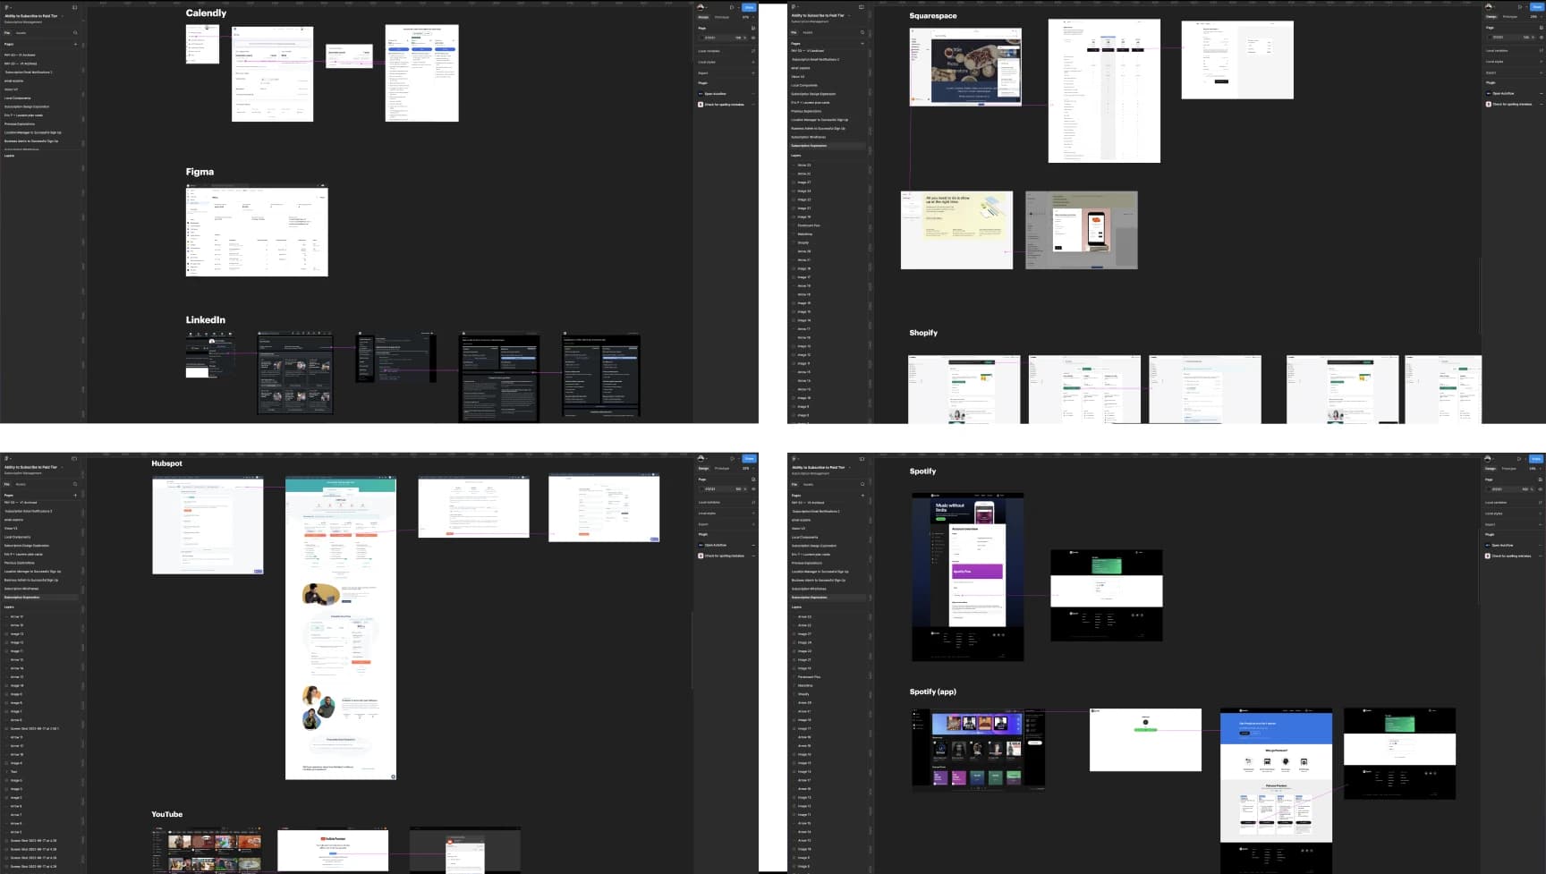This screenshot has height=874, width=1546.
Task: Click the page background color swatch, Spotify window
Action: (x=1488, y=489)
